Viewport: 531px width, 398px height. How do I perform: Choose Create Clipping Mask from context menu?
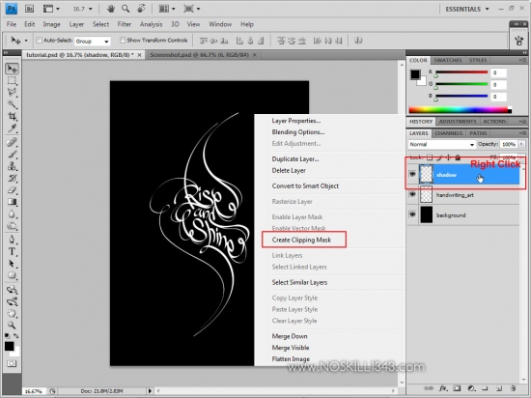pyautogui.click(x=302, y=240)
